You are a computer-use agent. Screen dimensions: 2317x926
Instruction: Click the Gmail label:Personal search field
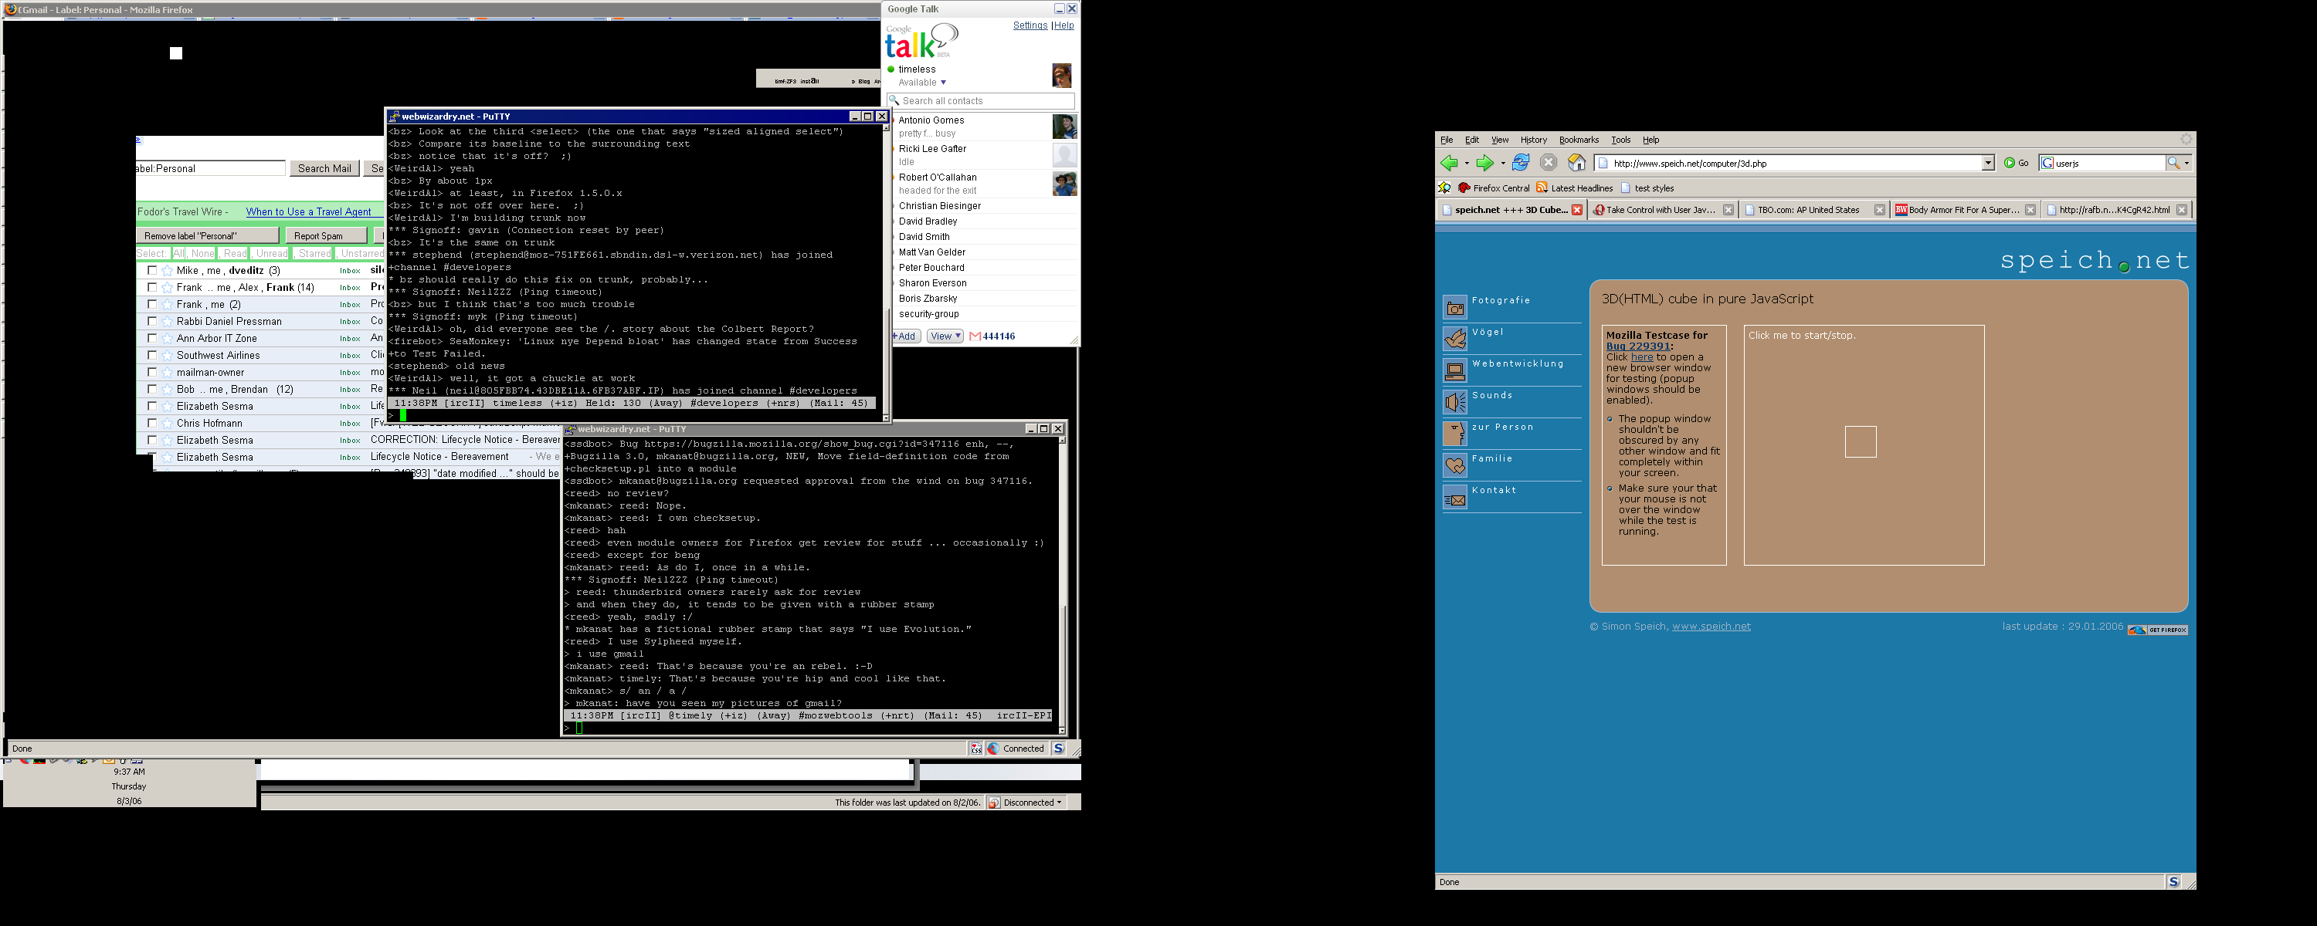pyautogui.click(x=211, y=168)
